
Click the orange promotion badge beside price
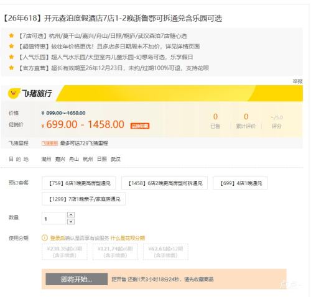[x=140, y=126]
